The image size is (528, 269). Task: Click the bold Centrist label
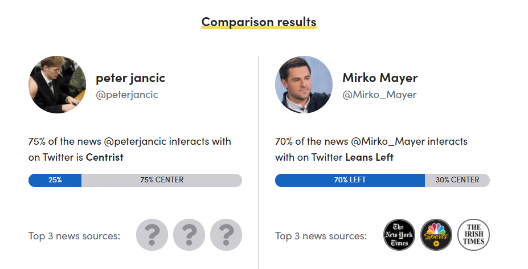point(104,157)
